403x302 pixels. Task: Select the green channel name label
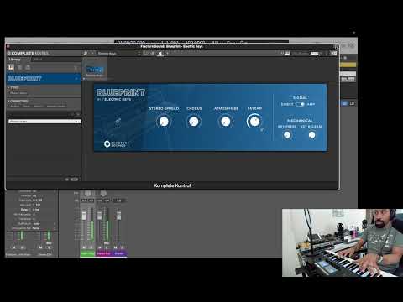click(87, 253)
